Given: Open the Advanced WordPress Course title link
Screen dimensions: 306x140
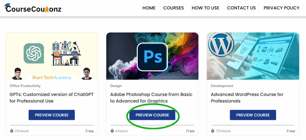Looking at the screenshot, I should (x=247, y=98).
